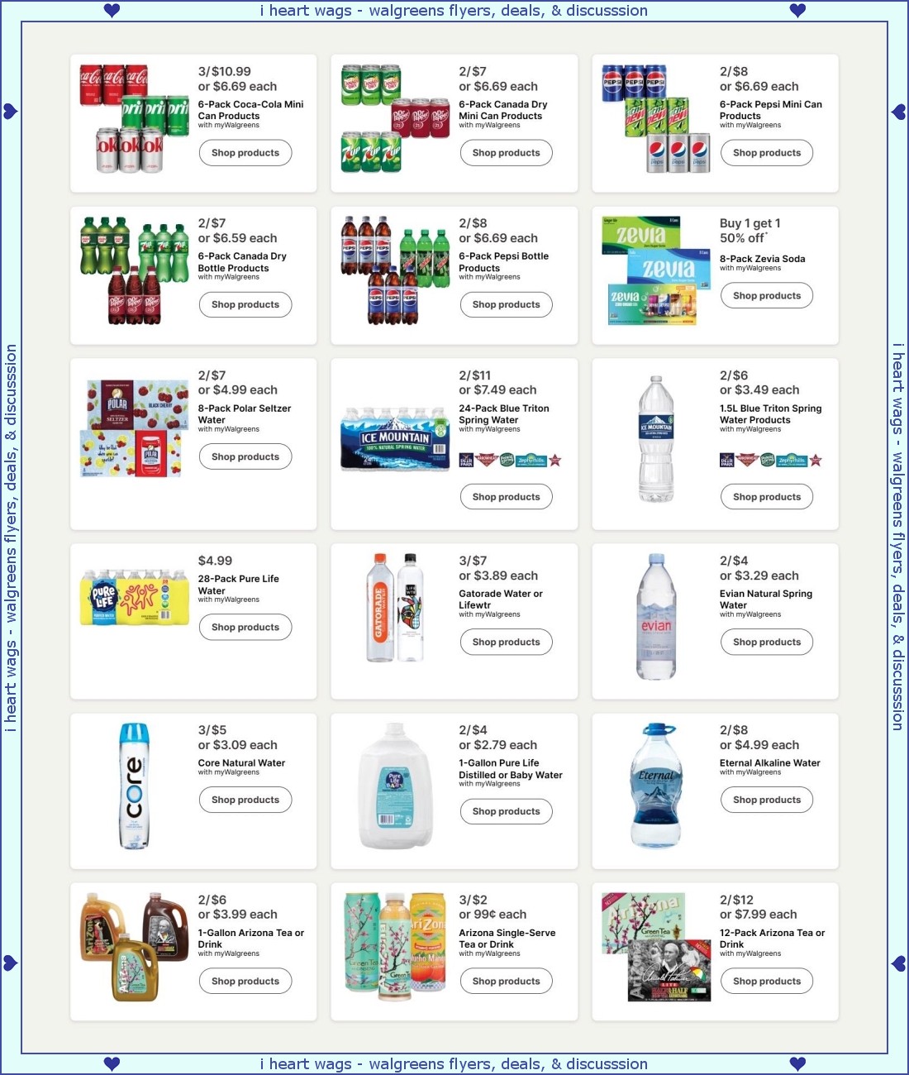Click Shop products for Canada Dry Bottle Products

tap(245, 304)
